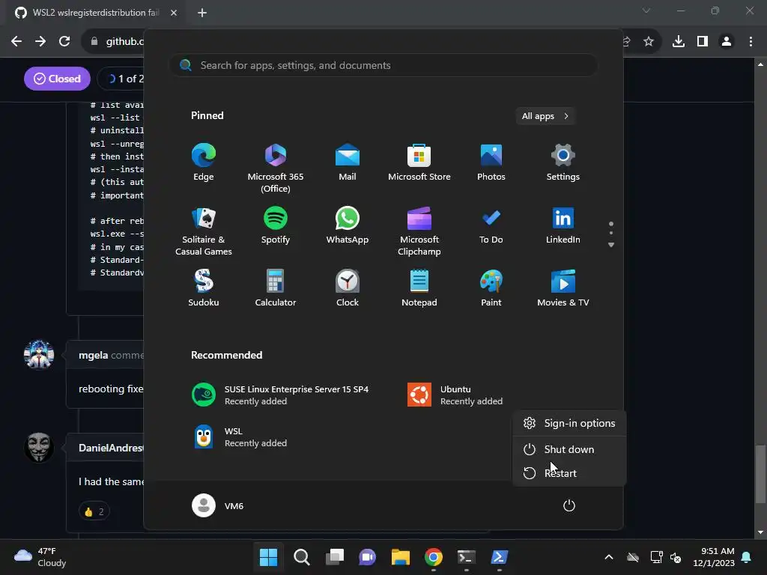Open the weather widget showing 47°F Cloudy
767x575 pixels.
[40, 557]
